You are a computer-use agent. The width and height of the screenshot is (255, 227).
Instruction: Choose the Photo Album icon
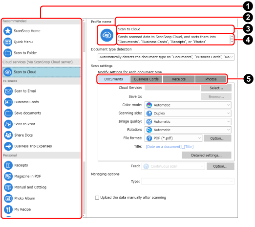(8, 198)
